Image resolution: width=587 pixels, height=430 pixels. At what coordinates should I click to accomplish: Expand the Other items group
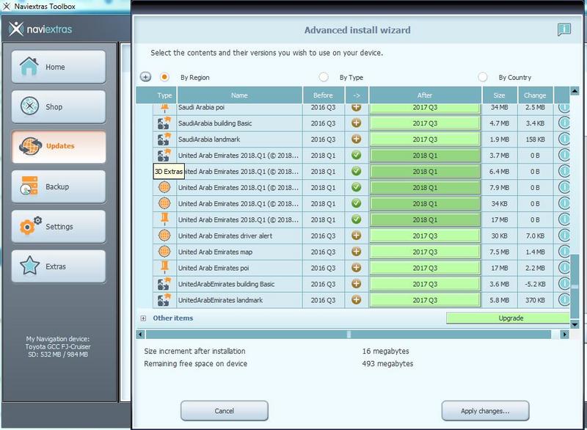143,318
